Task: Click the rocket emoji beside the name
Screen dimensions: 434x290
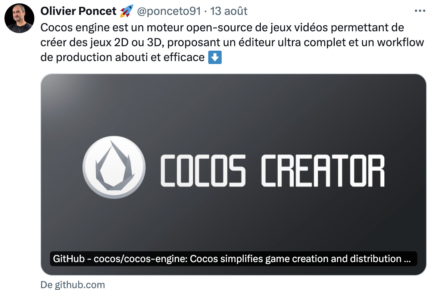Action: pyautogui.click(x=127, y=11)
